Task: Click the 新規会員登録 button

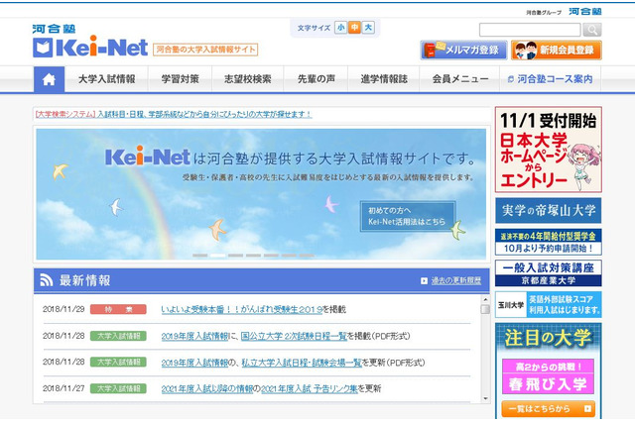Action: (x=557, y=51)
